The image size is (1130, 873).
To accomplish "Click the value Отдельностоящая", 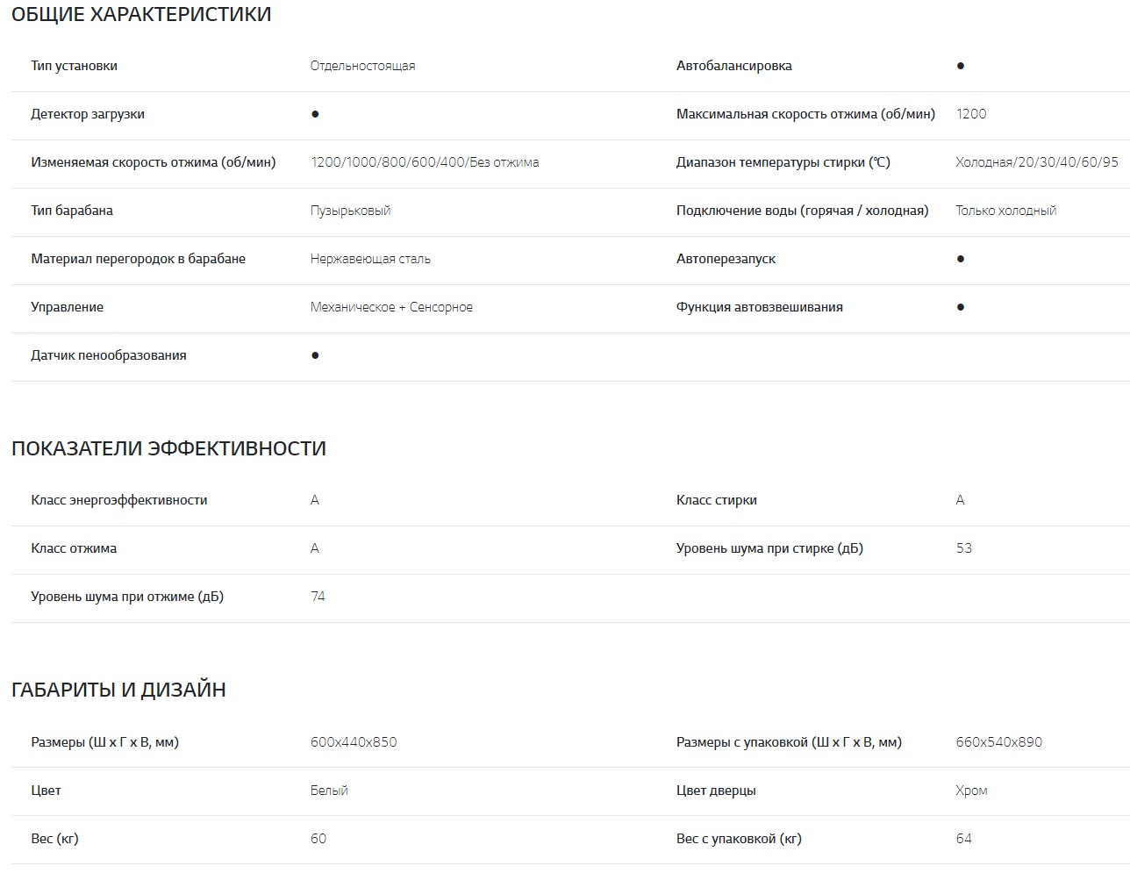I will pos(362,66).
